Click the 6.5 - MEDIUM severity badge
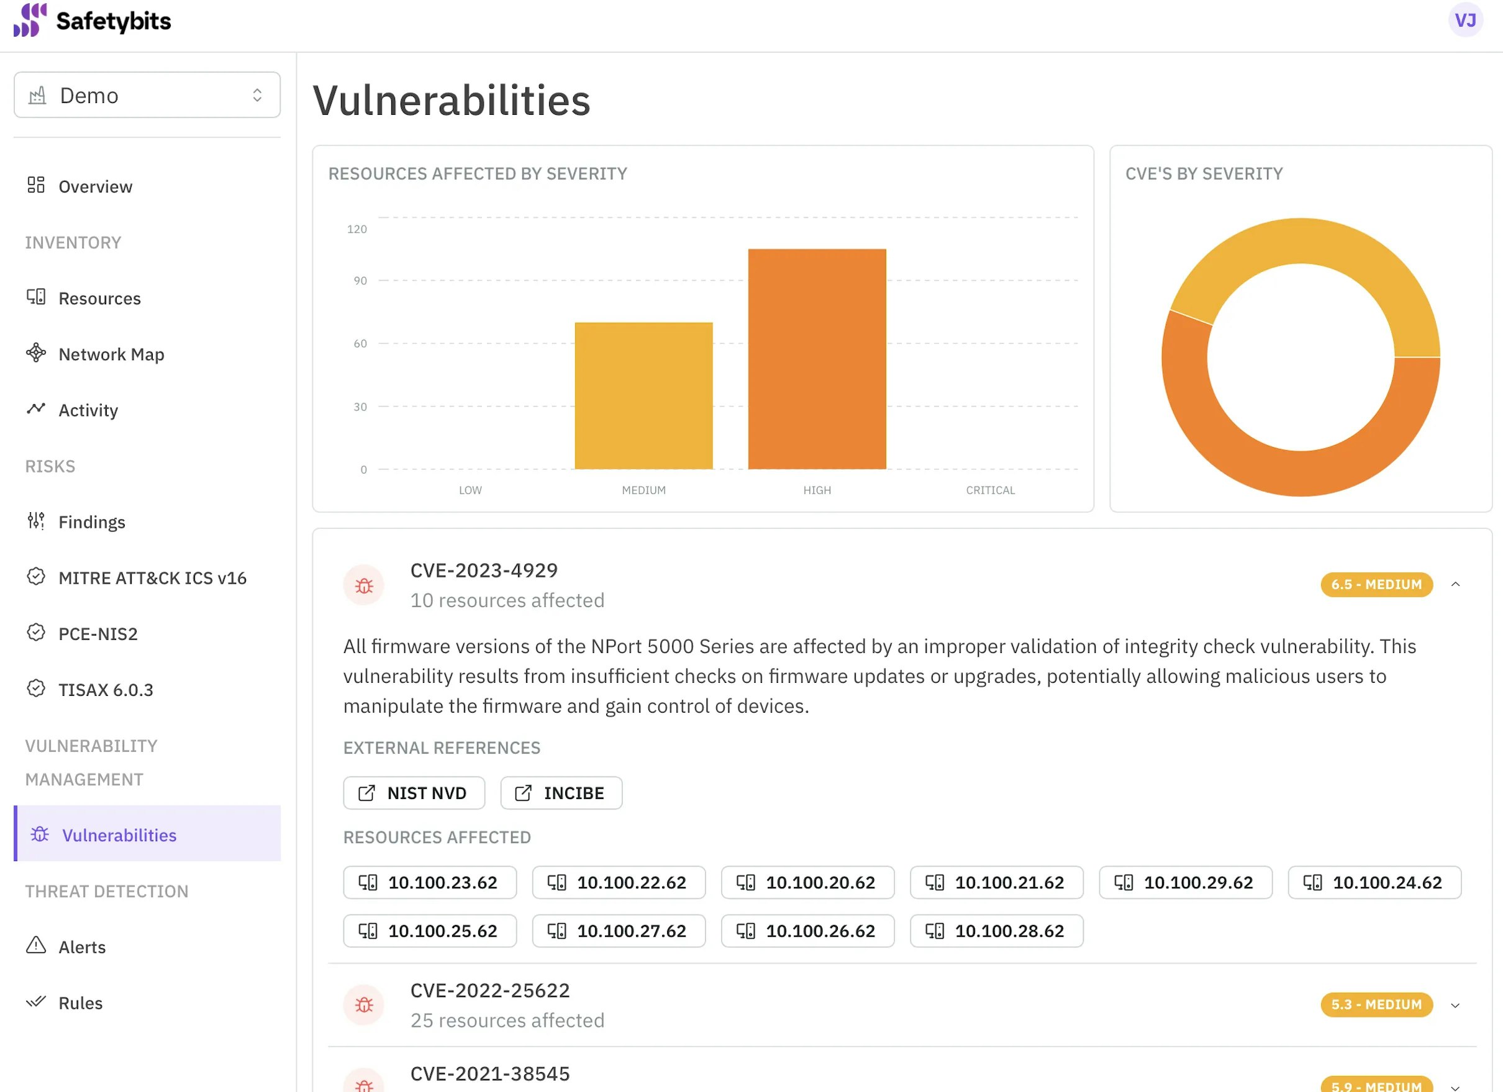 1376,585
